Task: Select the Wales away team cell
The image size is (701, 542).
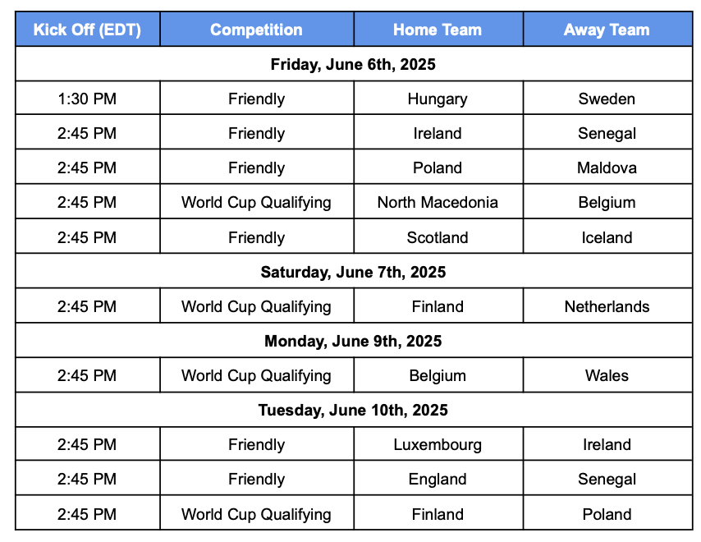Action: [x=607, y=375]
